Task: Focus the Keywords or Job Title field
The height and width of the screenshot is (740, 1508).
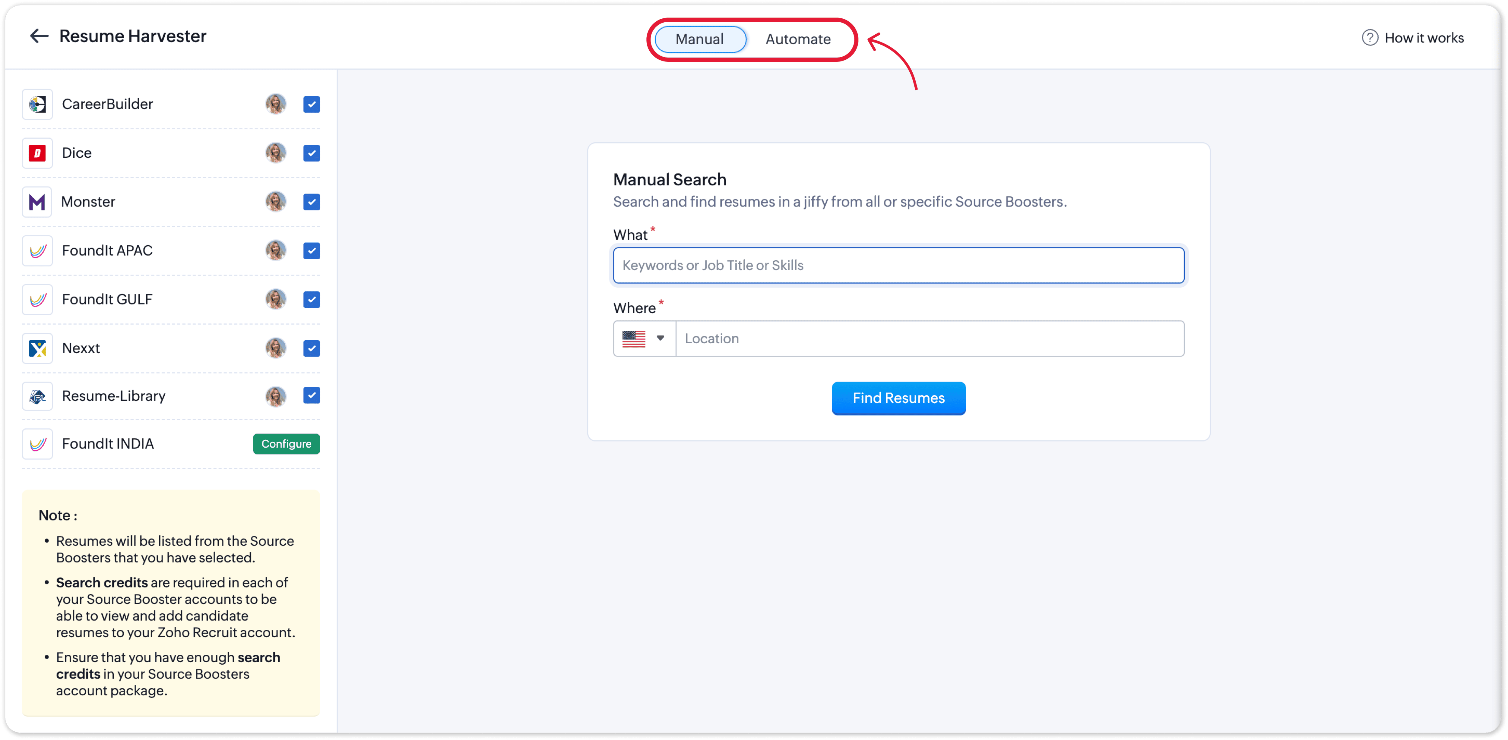Action: tap(898, 266)
